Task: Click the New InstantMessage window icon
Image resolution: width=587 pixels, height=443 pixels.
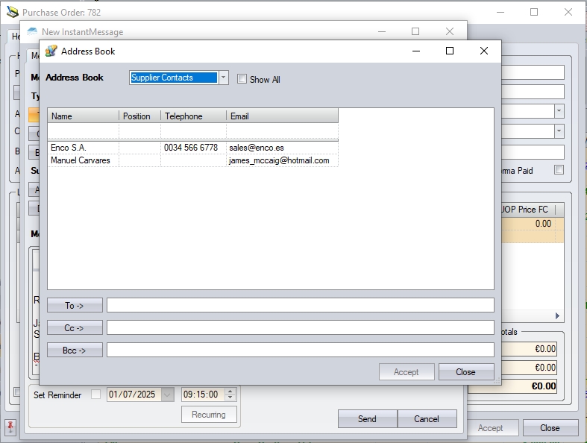Action: [x=33, y=31]
